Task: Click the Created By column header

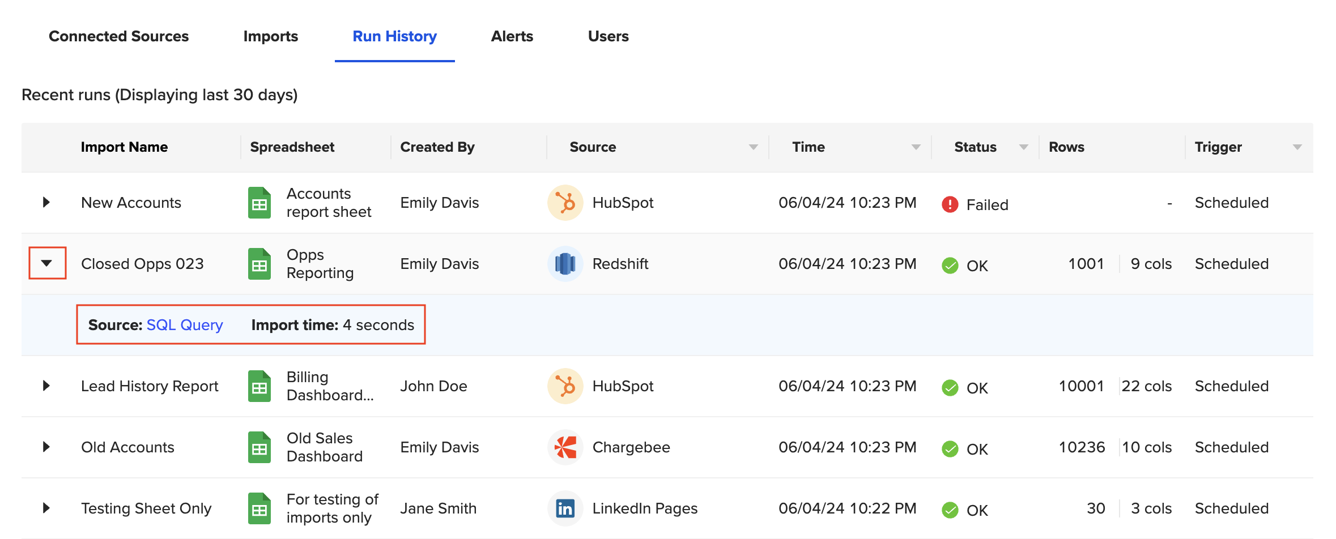Action: pos(437,147)
